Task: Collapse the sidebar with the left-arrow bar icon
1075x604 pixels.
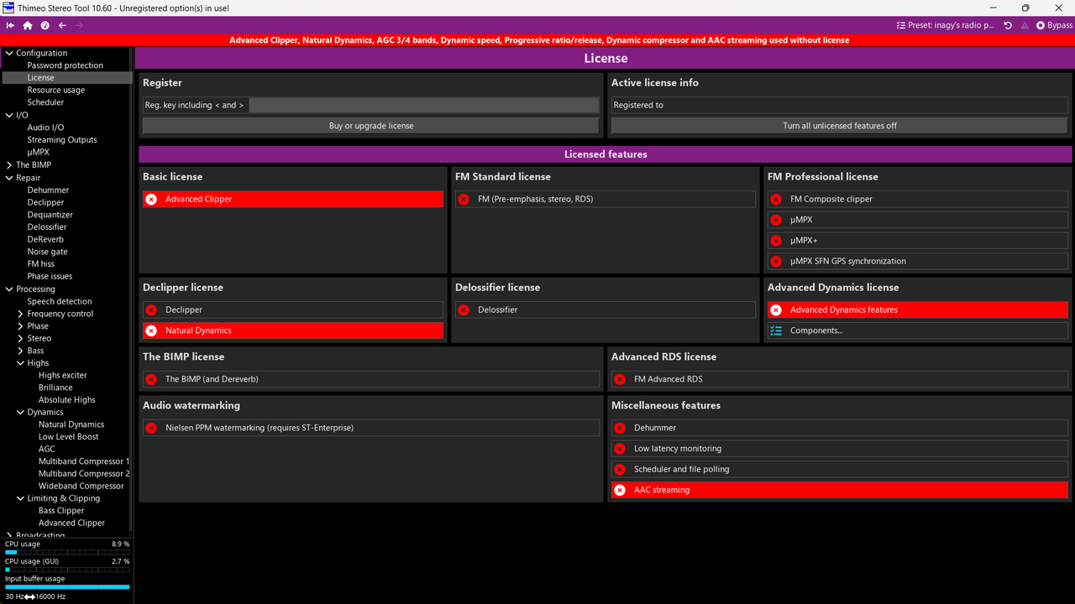Action: click(10, 25)
